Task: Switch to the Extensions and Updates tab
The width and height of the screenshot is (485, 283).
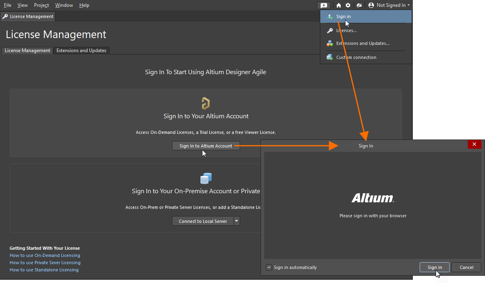Action: (81, 51)
